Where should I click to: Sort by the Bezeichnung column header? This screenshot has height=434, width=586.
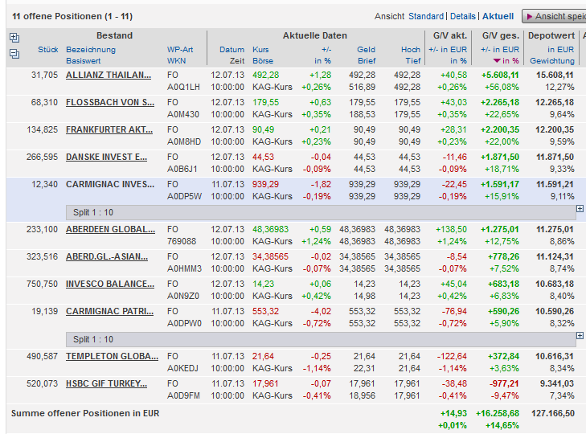91,50
